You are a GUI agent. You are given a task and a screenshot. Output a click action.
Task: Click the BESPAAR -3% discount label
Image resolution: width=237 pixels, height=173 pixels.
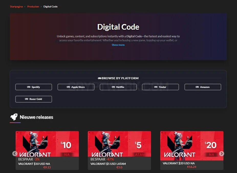(x=29, y=159)
